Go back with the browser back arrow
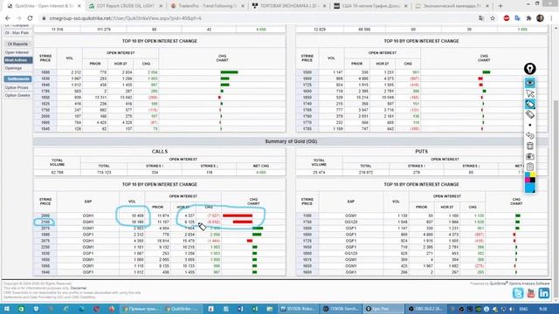Viewport: 559px width, 314px height. point(8,17)
